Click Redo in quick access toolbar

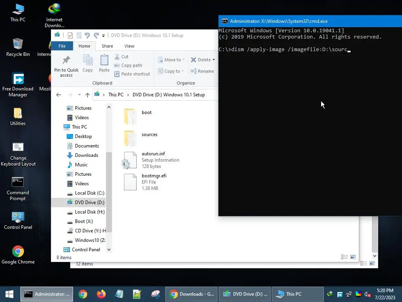[x=96, y=35]
